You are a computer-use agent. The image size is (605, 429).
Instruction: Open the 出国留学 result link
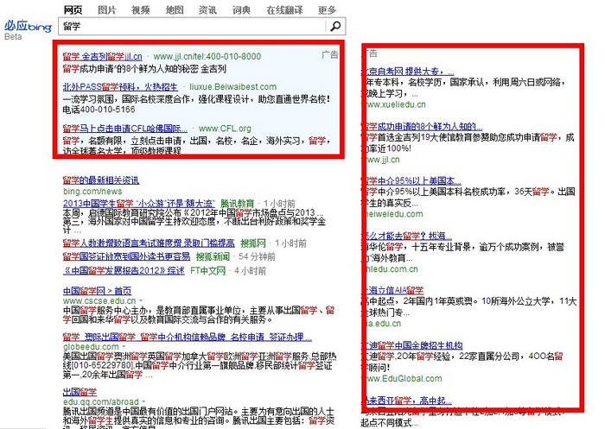80,392
